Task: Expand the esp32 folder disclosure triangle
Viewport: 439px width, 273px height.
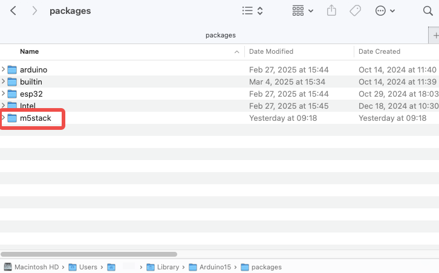Action: pyautogui.click(x=4, y=94)
